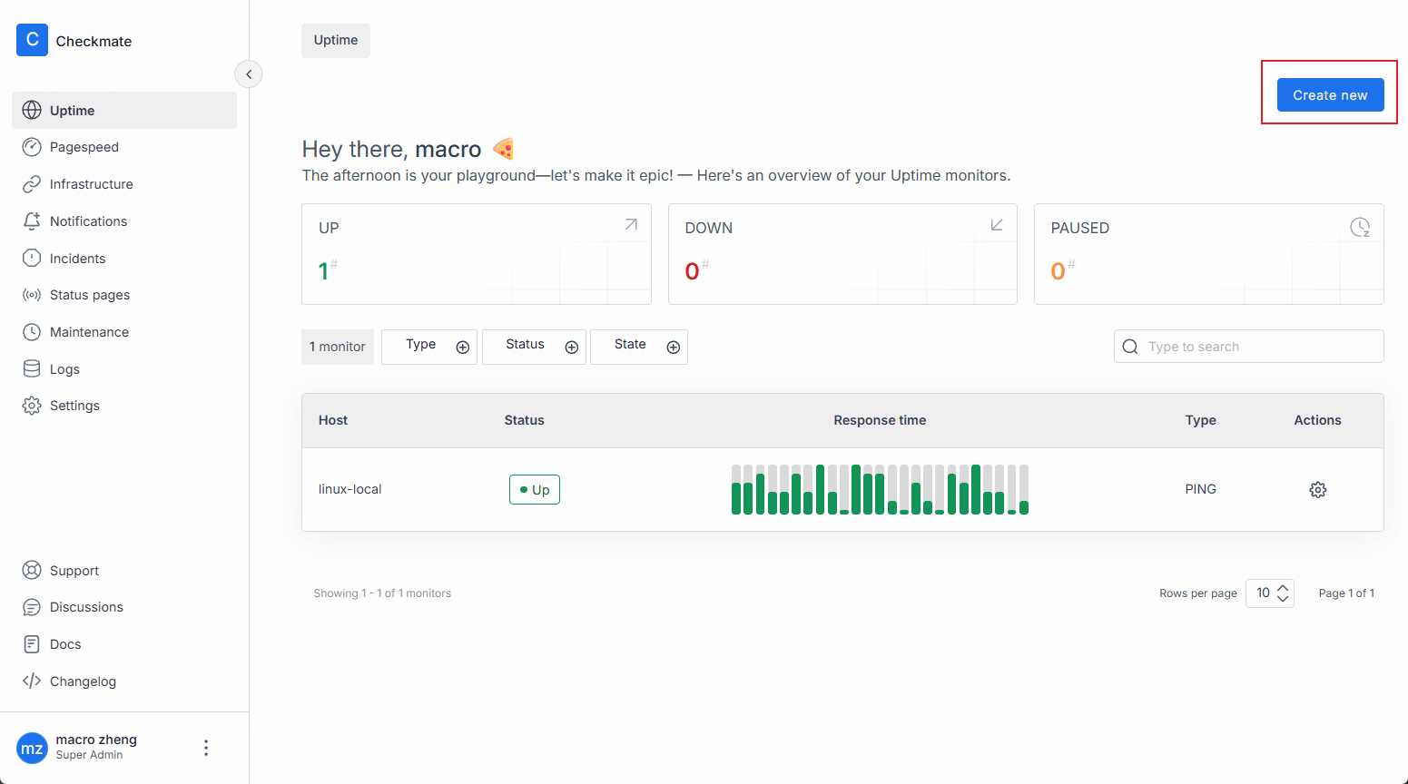Viewport: 1408px width, 784px height.
Task: Open the user menu three-dot button
Action: pos(206,748)
